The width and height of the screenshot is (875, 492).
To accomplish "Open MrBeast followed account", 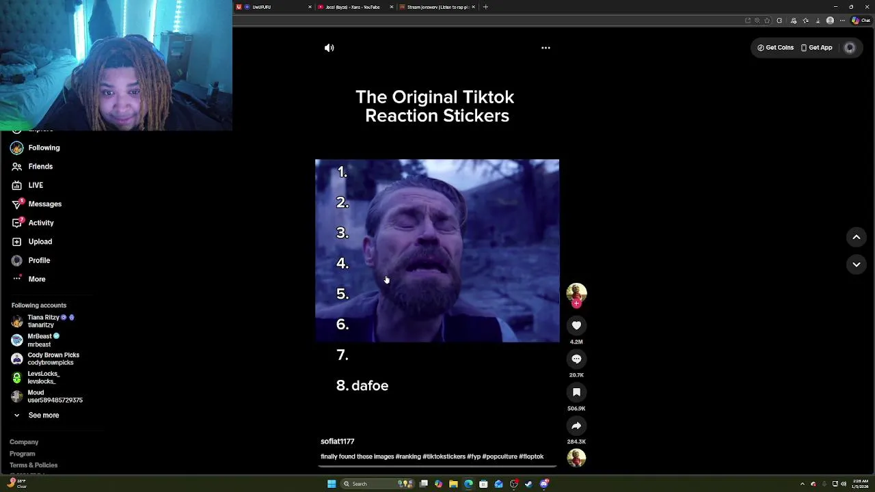I will pyautogui.click(x=36, y=340).
